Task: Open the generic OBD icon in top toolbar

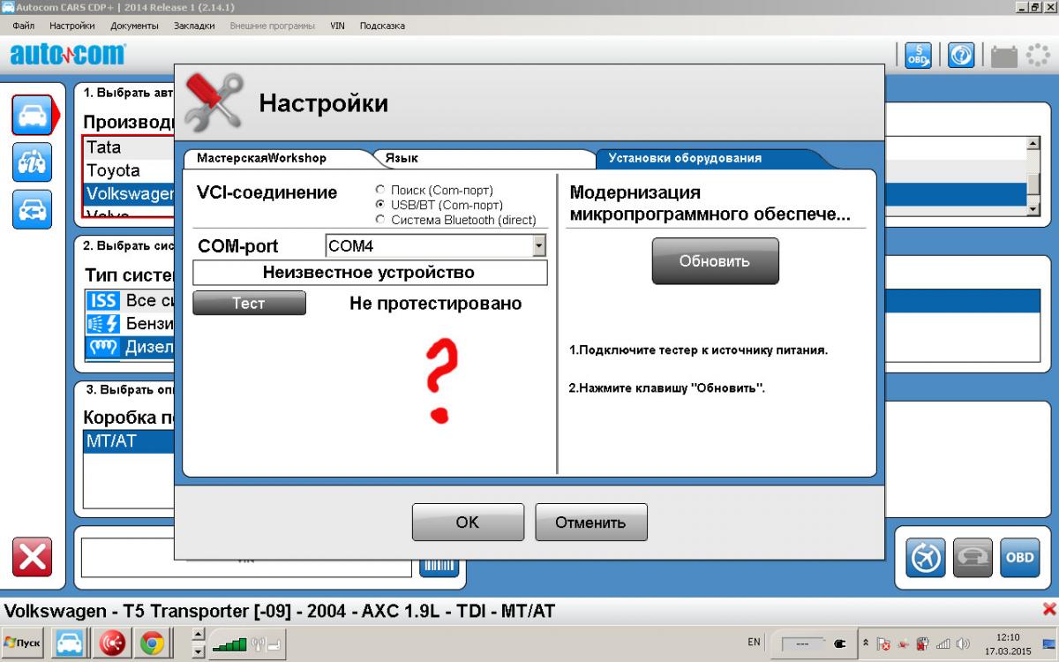Action: coord(918,56)
